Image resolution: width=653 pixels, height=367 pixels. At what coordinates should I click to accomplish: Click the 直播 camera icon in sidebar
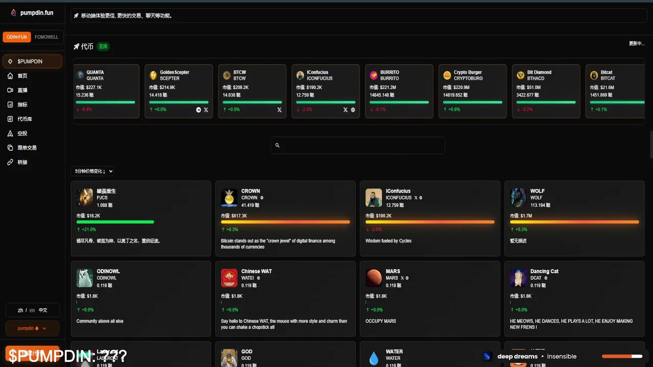(10, 90)
